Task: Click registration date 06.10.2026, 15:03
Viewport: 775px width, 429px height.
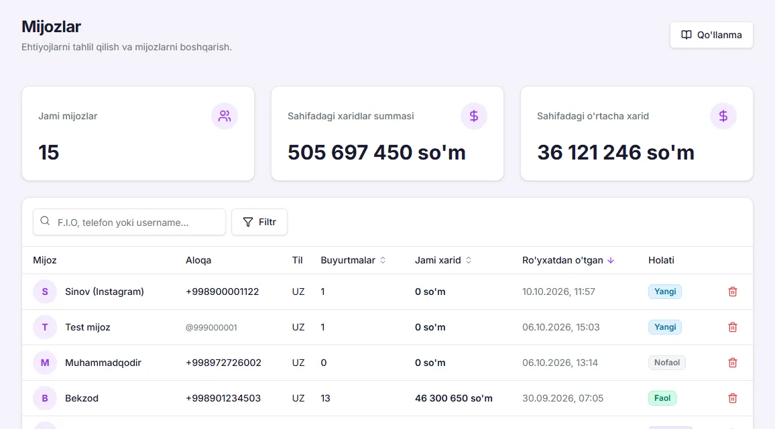Action: 560,327
